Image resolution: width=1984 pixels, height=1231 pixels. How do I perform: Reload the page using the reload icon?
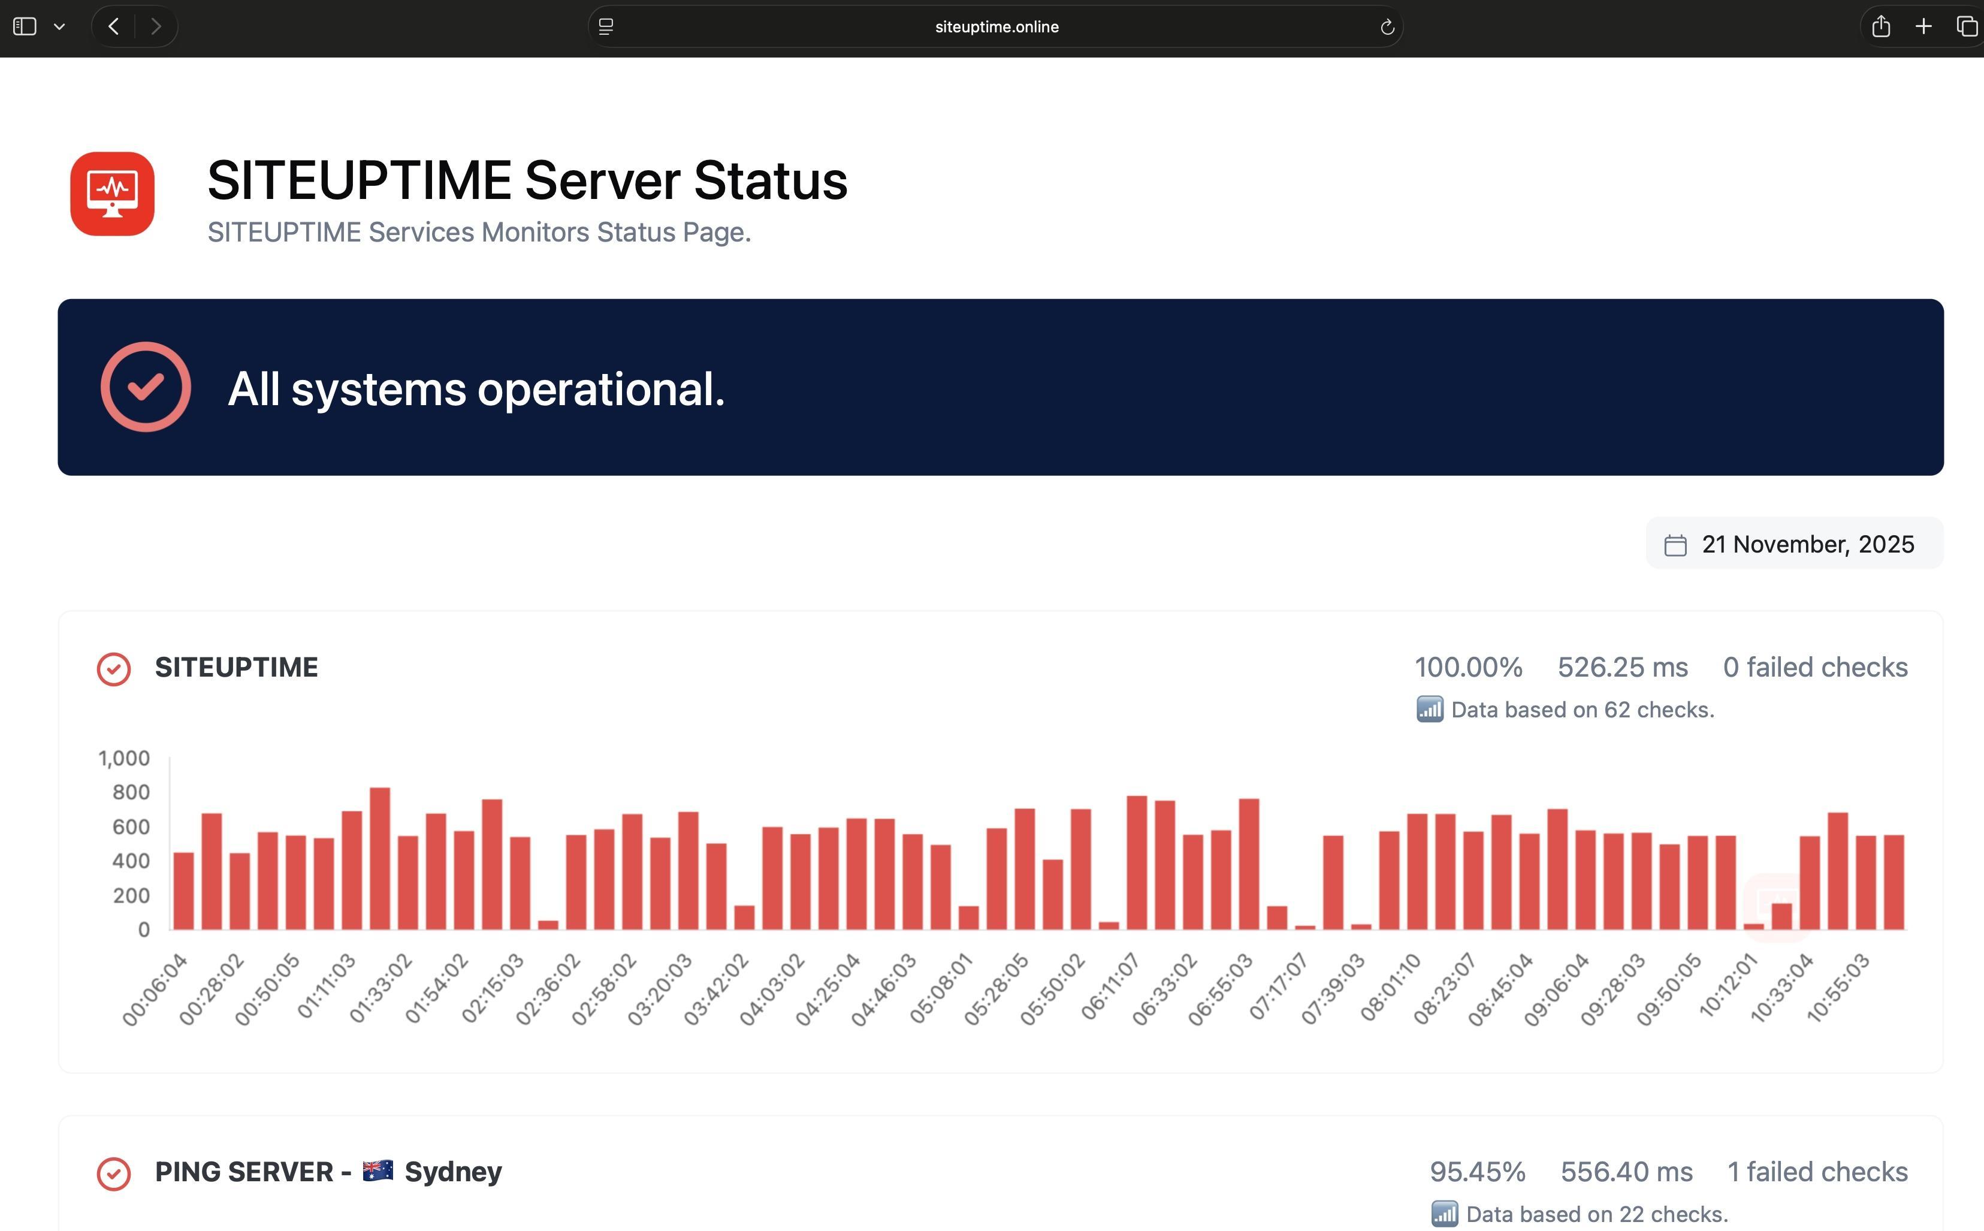coord(1388,26)
